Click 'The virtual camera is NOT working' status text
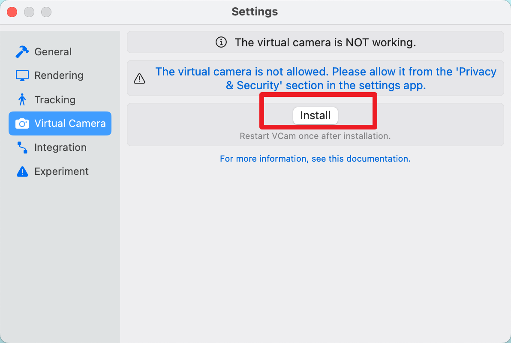 pos(325,42)
